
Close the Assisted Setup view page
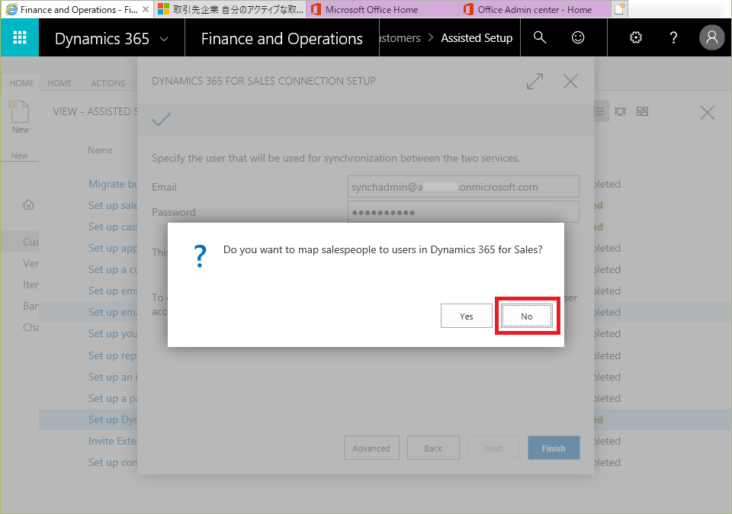point(708,112)
